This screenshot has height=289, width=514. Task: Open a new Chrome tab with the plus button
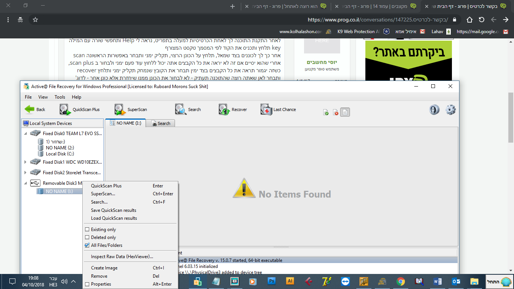pos(233,6)
